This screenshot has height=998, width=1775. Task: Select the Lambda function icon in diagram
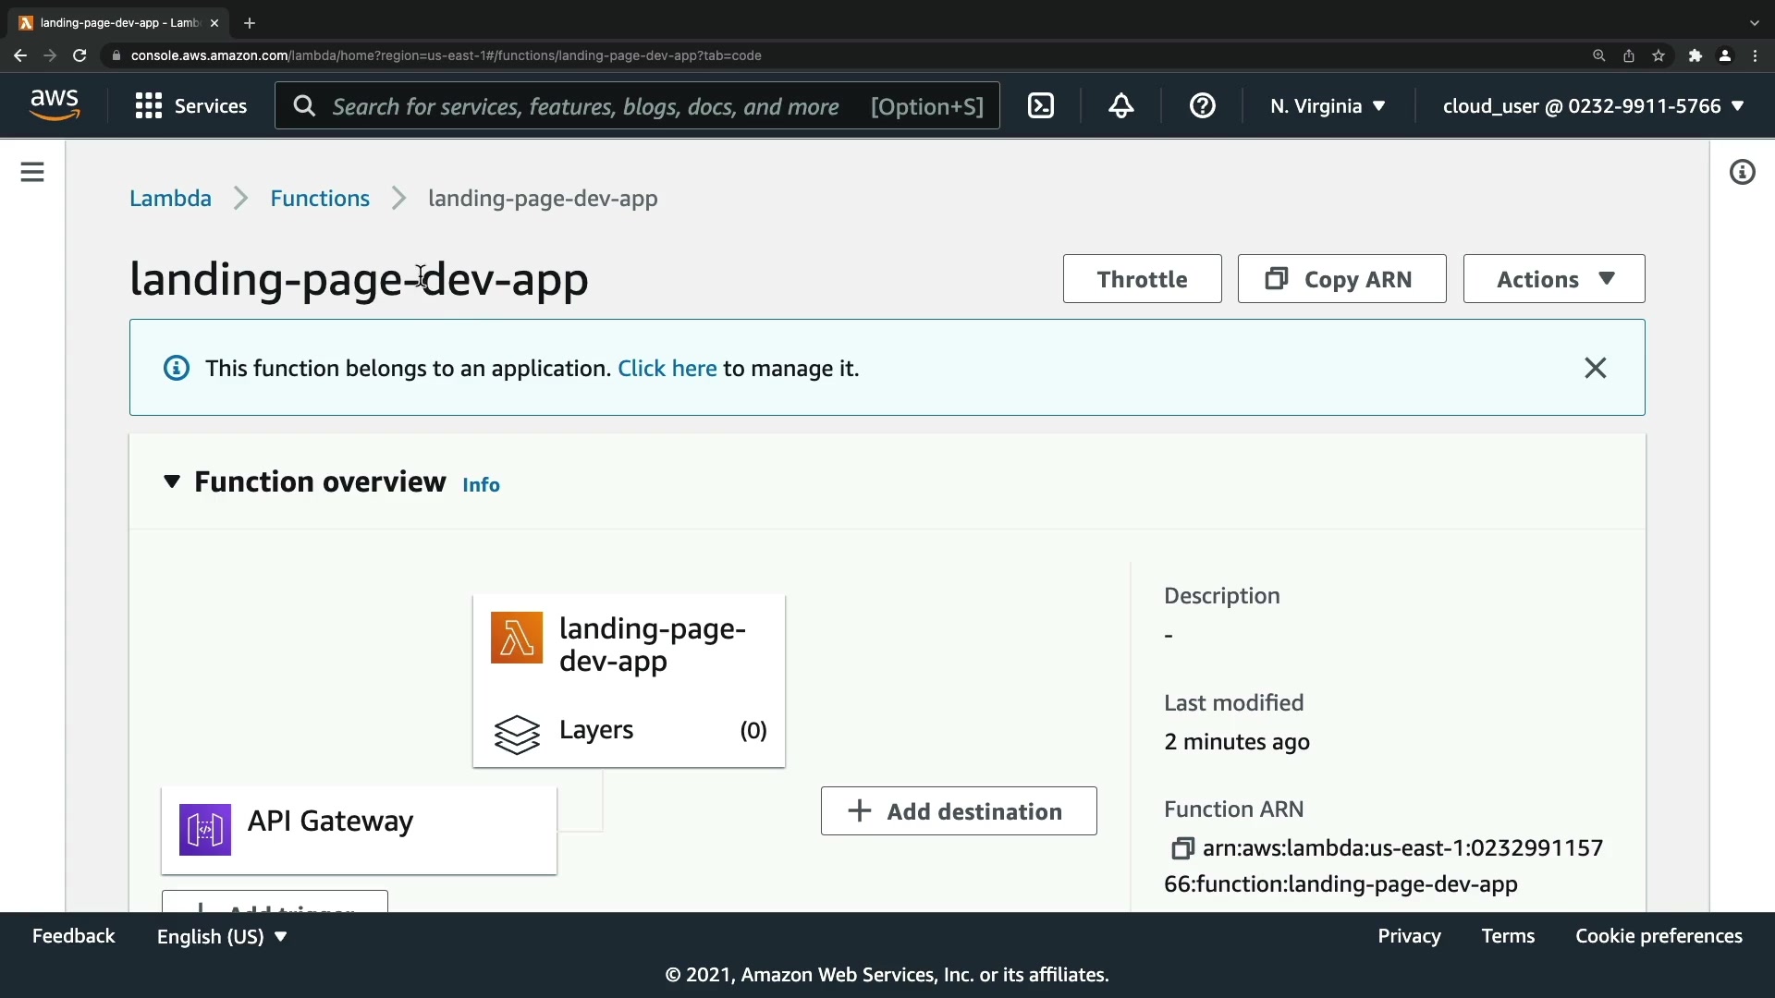click(517, 638)
